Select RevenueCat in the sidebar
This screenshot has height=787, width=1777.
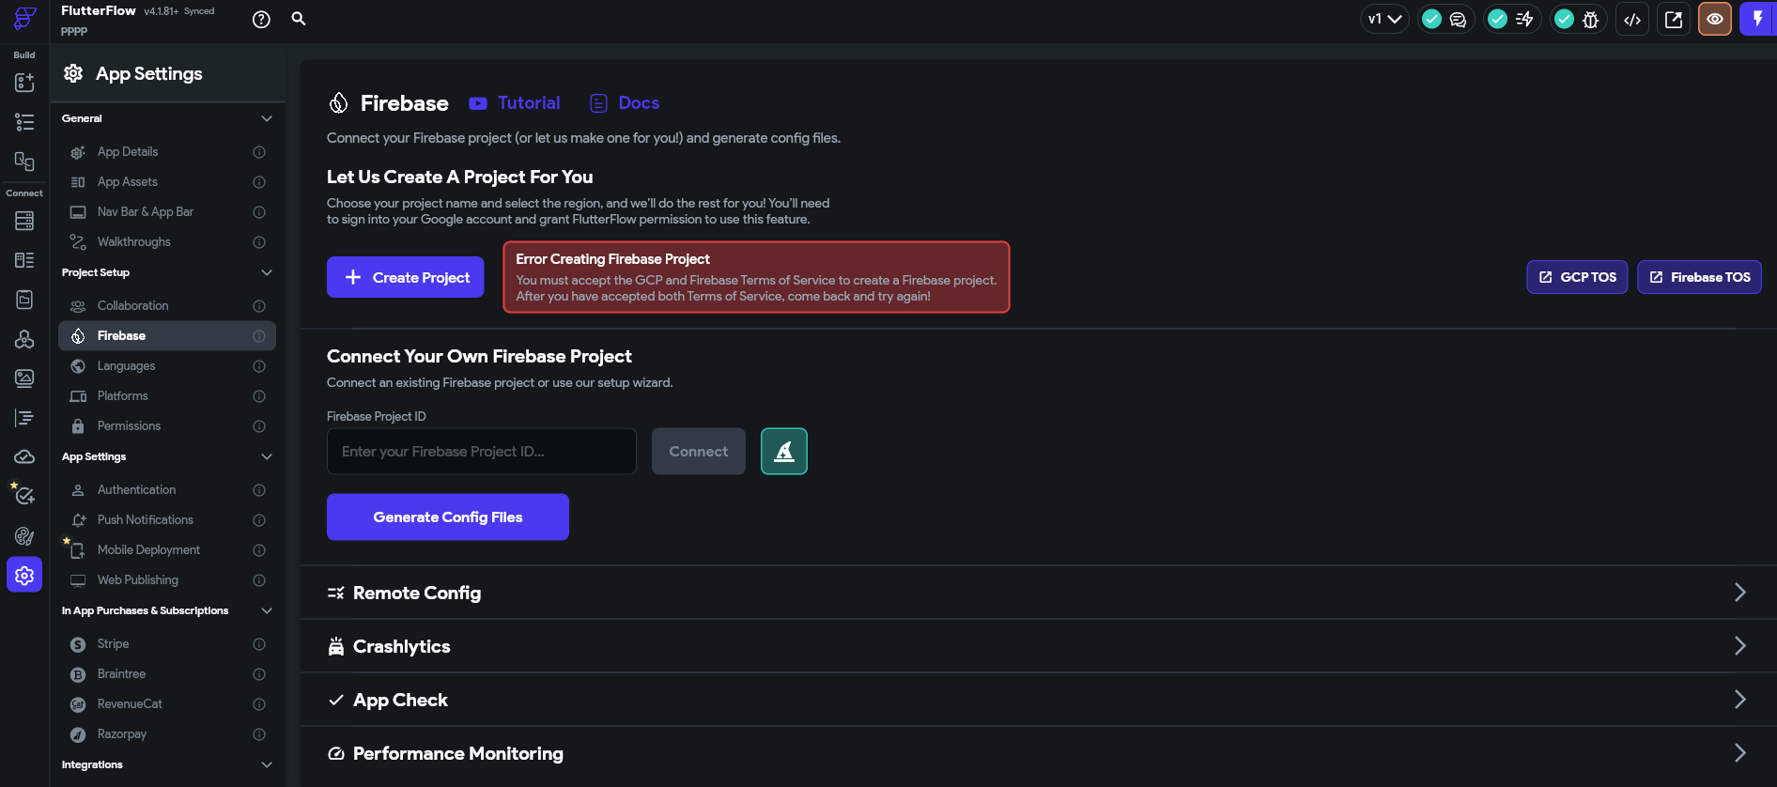167,704
